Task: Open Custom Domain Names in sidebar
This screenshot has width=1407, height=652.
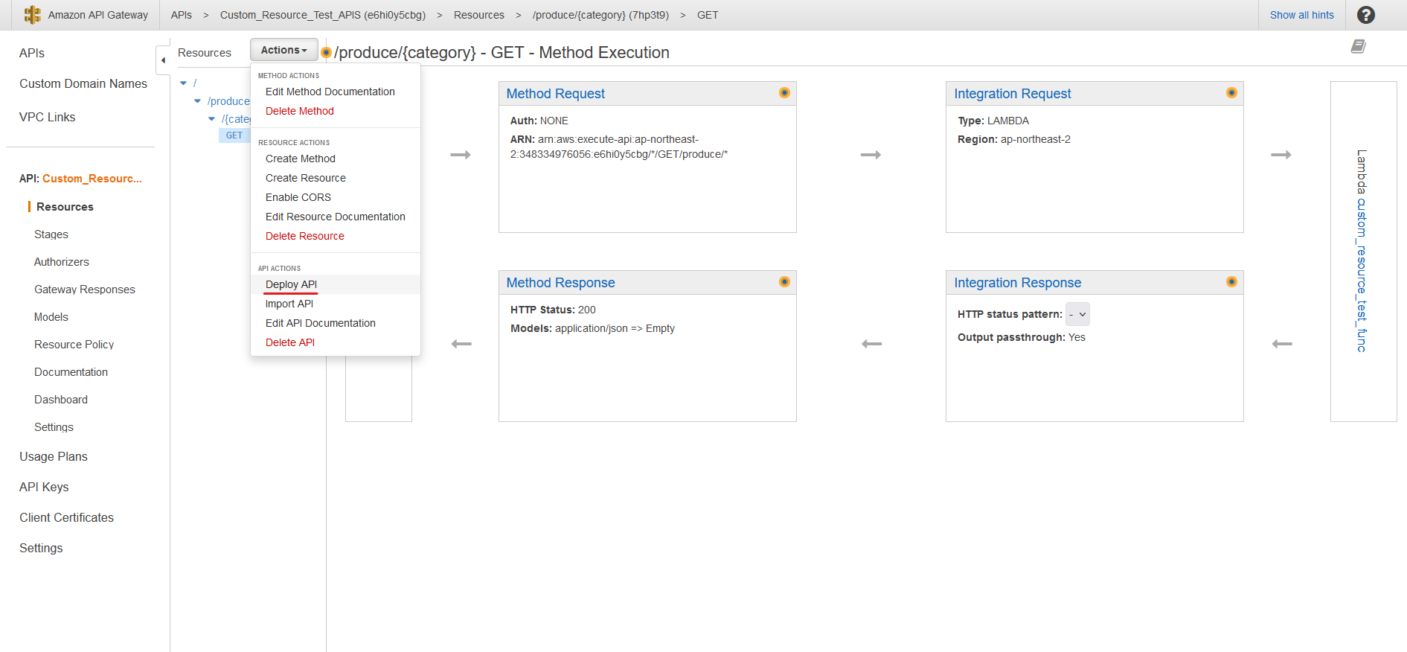Action: (83, 83)
